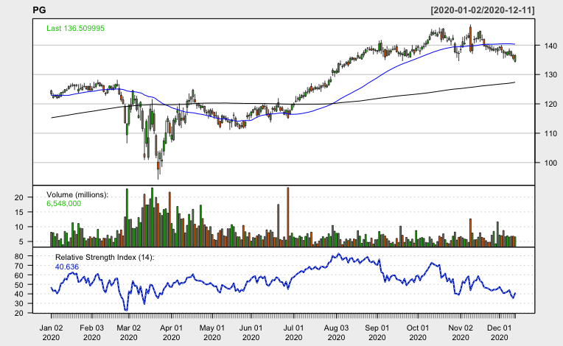563x346 pixels.
Task: Select the Mar 02 2020 date tick
Action: tap(128, 333)
